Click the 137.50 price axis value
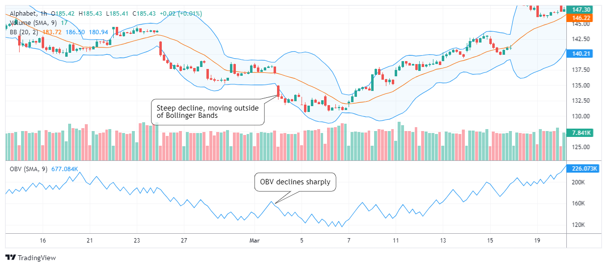Screen dimensions: 607x267 (x=580, y=70)
